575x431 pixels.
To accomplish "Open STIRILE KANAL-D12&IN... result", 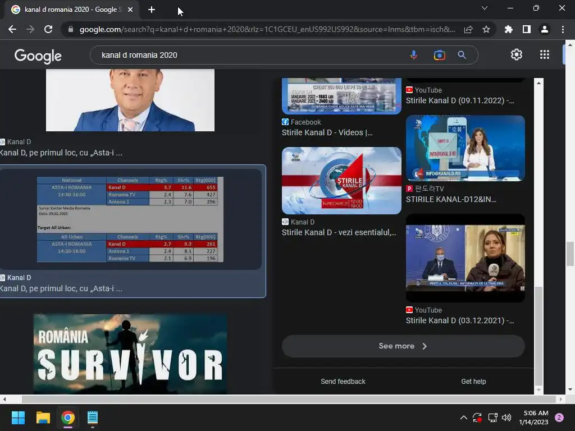I will point(451,199).
